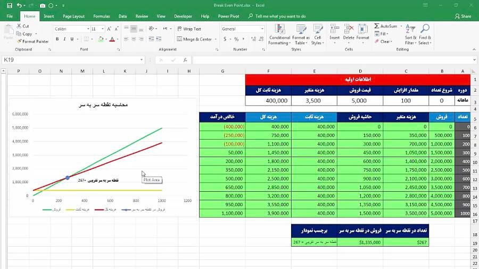Click the cell showing $1,335,000
The image size is (479, 269).
(360, 242)
